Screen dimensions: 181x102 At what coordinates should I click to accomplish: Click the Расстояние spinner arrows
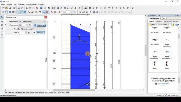pyautogui.click(x=27, y=25)
